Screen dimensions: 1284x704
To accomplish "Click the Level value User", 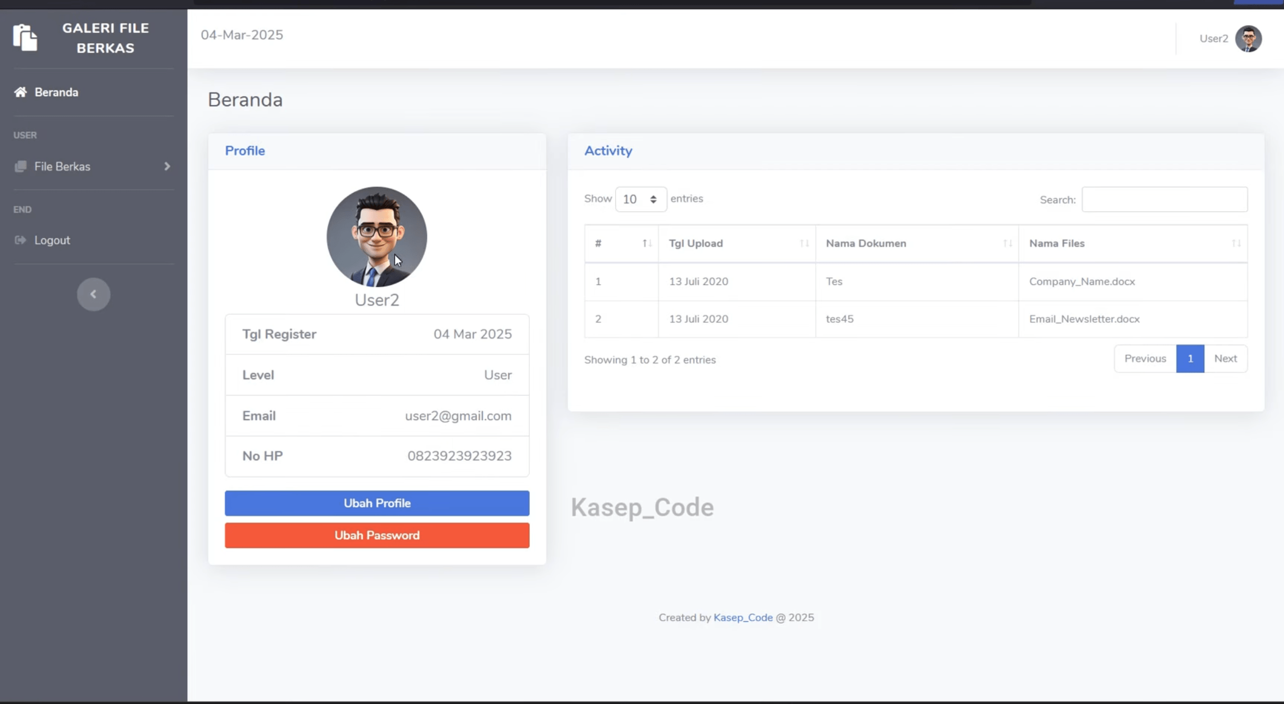I will (498, 375).
